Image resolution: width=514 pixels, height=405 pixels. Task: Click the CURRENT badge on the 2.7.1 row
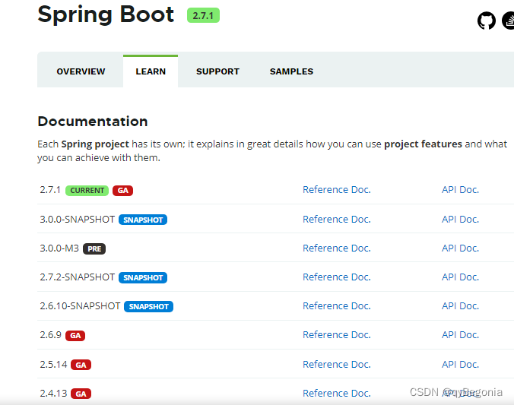[87, 191]
